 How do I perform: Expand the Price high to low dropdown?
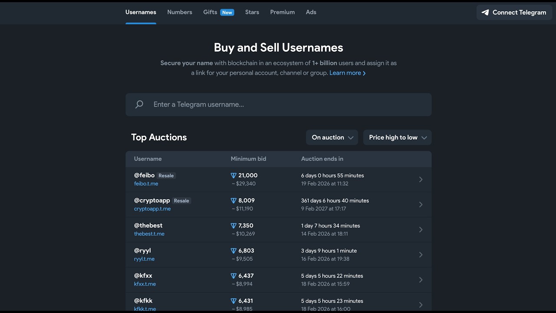(x=397, y=137)
